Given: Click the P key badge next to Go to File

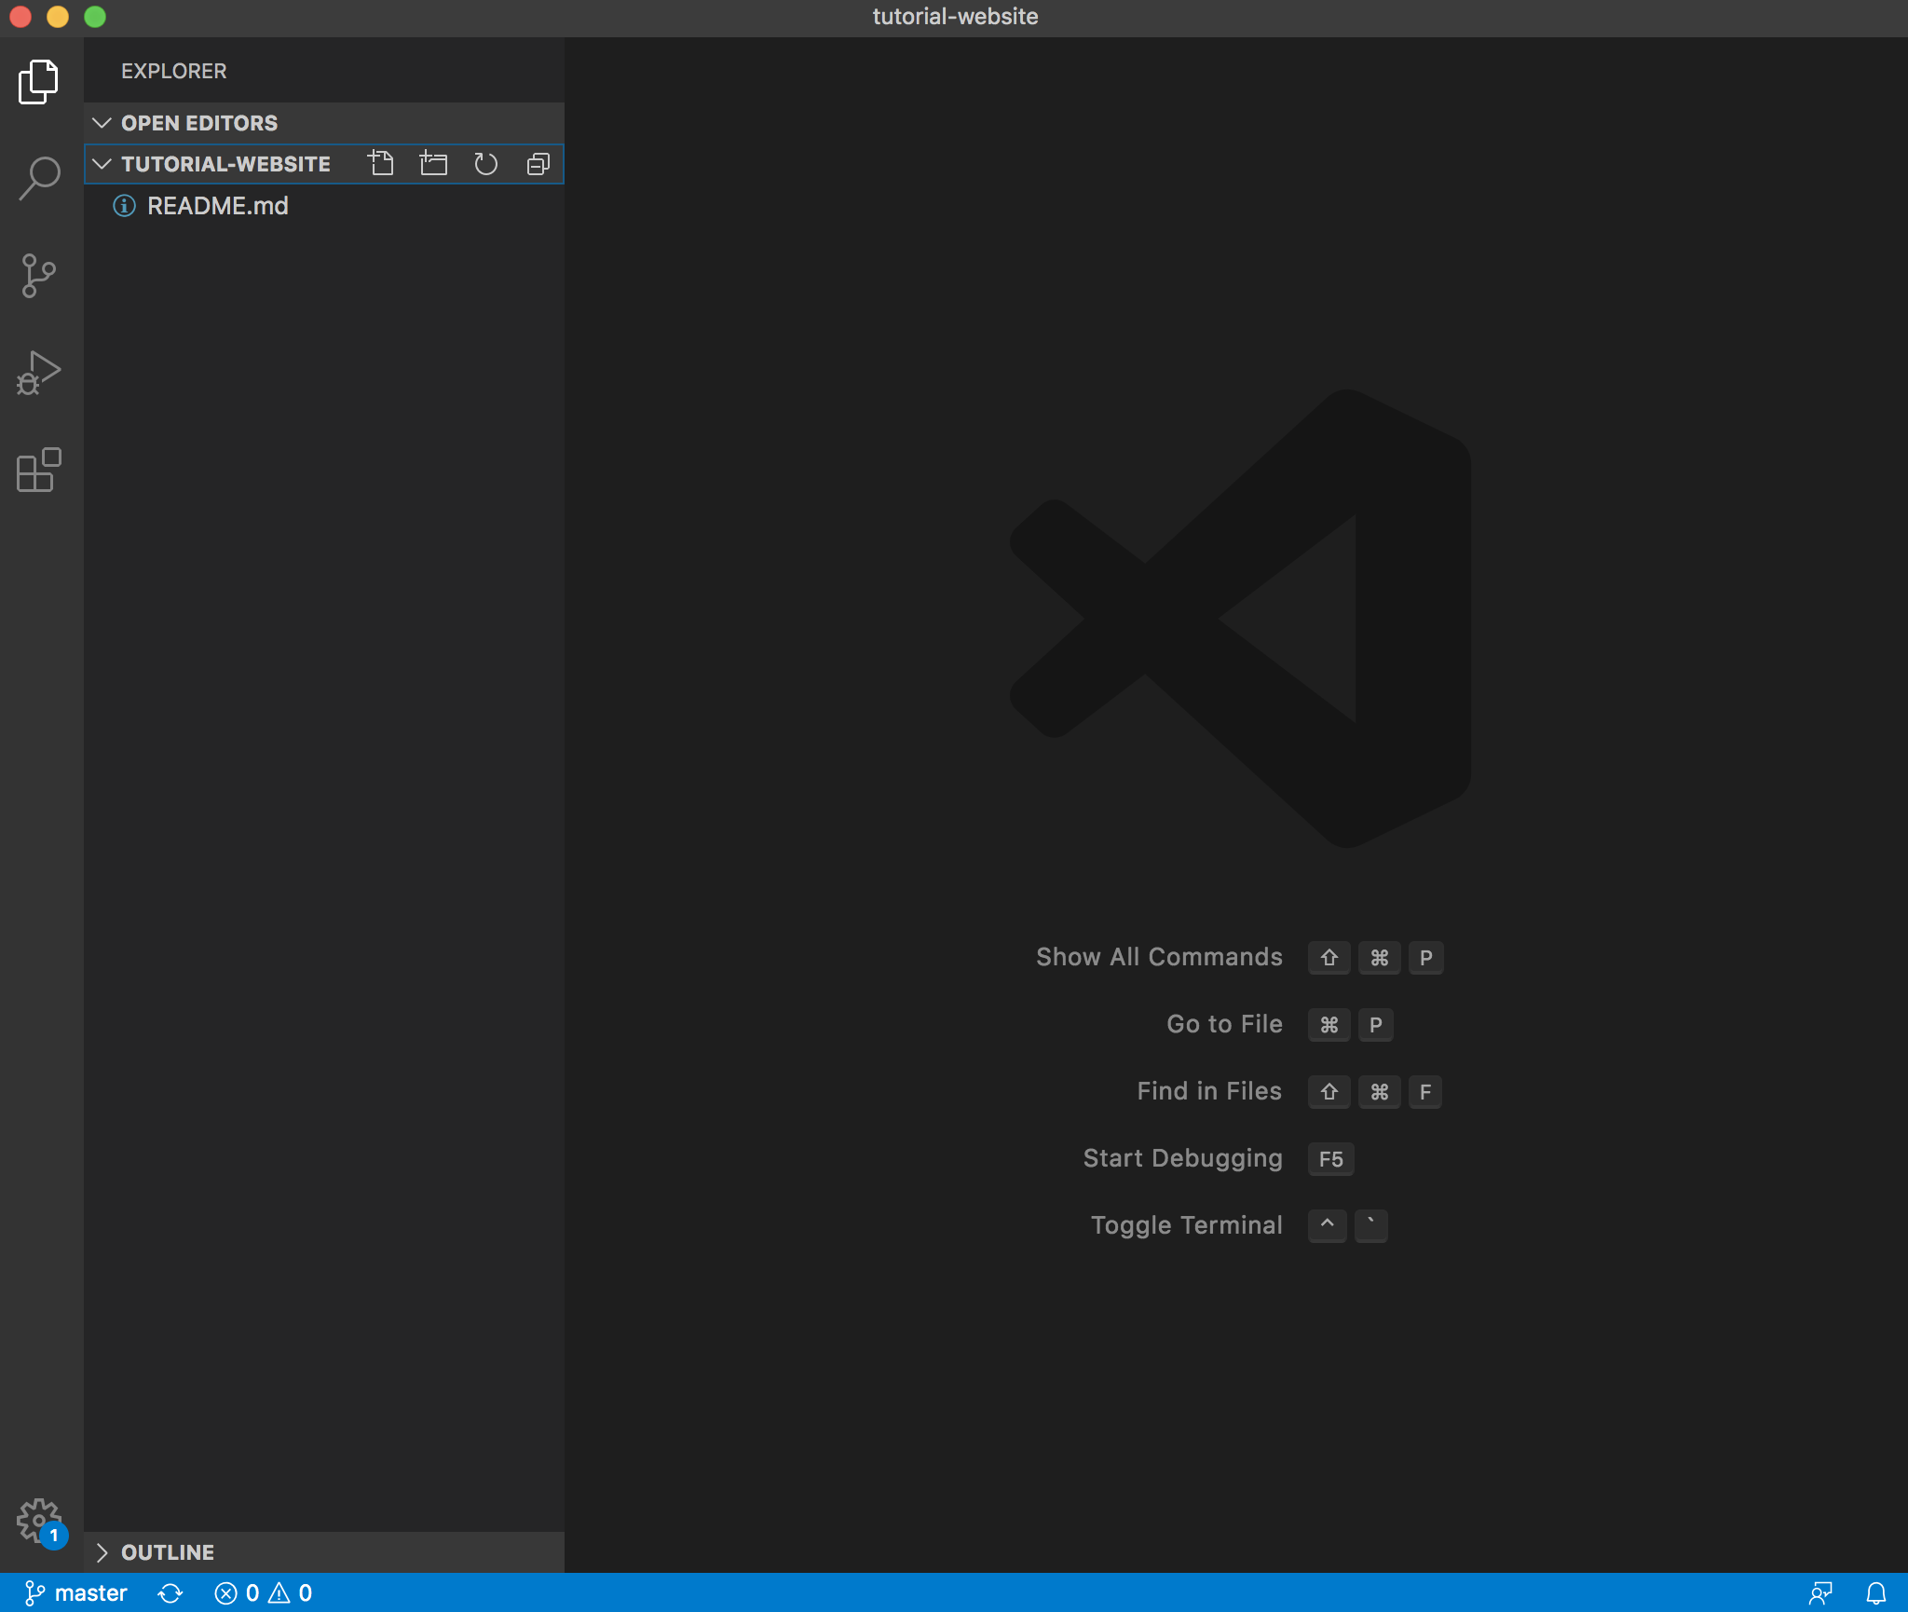Looking at the screenshot, I should pyautogui.click(x=1376, y=1025).
